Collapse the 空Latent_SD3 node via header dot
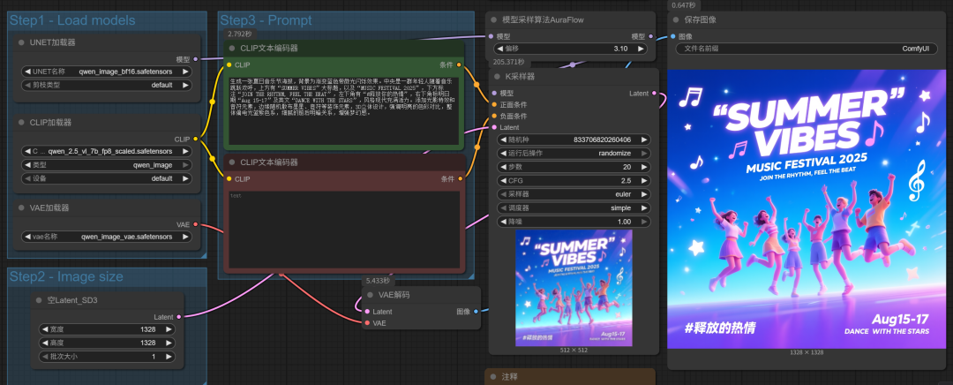 point(38,300)
